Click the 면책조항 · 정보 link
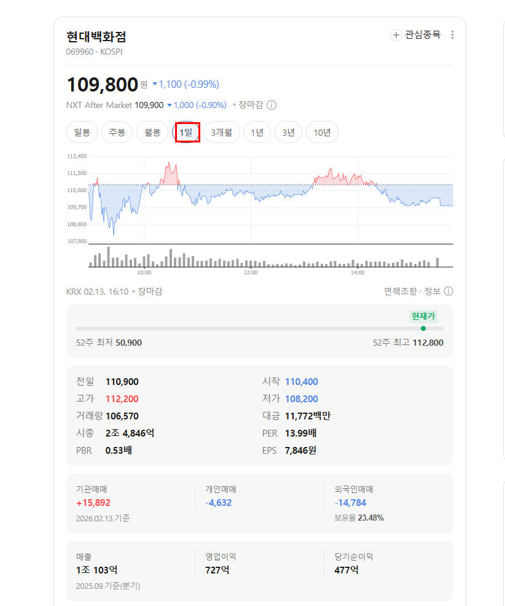 (412, 291)
